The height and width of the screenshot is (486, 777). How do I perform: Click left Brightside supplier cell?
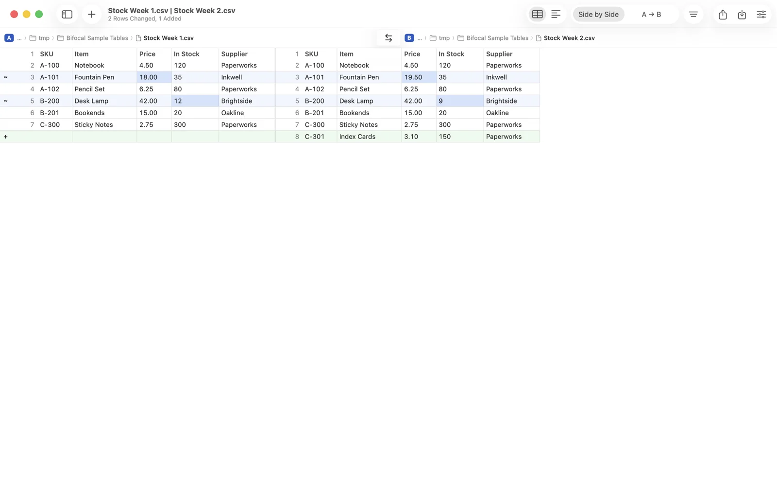coord(247,101)
